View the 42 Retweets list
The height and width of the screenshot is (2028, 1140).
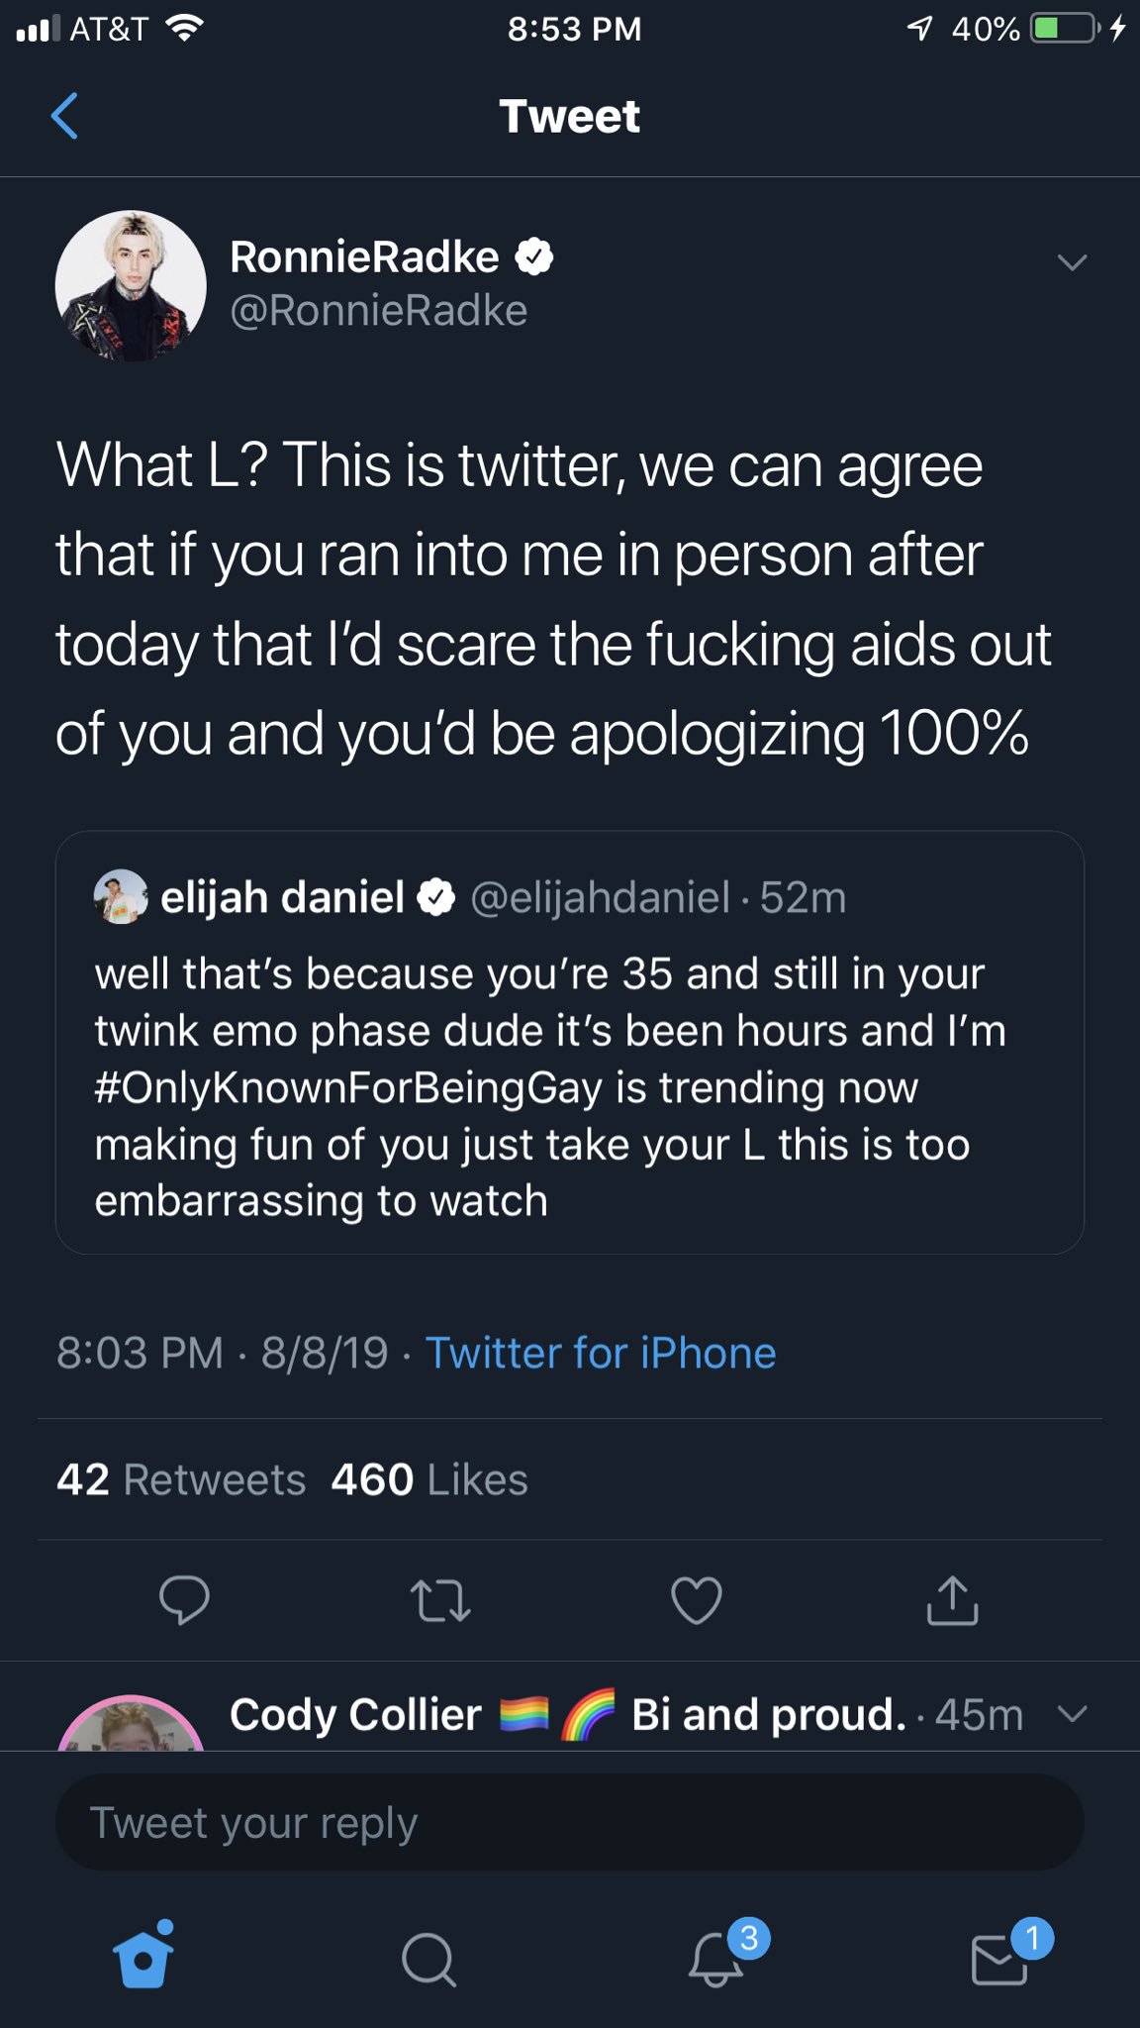pyautogui.click(x=181, y=1479)
